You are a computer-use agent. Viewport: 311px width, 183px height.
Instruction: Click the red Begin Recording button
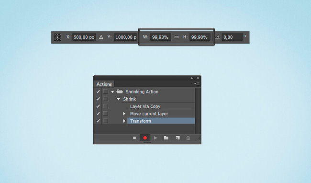click(145, 138)
